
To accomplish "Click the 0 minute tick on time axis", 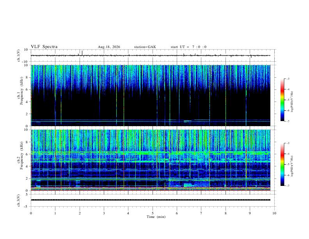I will [31, 213].
